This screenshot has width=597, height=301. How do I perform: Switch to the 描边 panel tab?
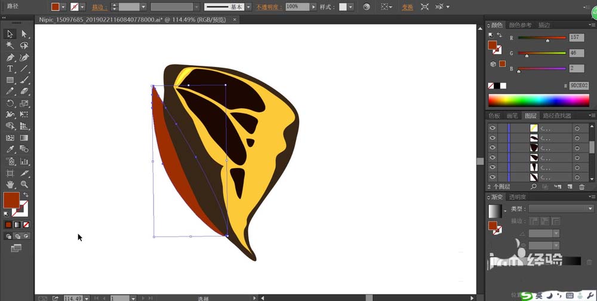coord(544,25)
